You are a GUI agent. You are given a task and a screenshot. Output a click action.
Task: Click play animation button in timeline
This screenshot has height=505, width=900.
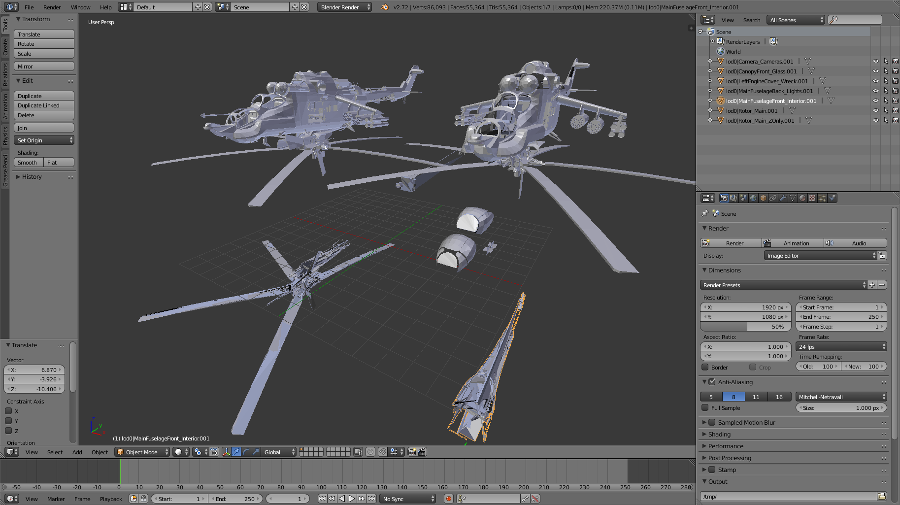(352, 499)
